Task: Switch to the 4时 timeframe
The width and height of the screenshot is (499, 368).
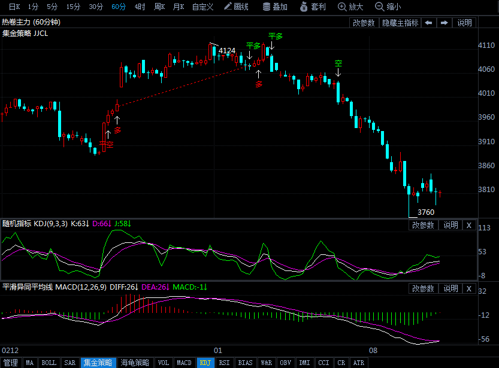Action: point(140,7)
